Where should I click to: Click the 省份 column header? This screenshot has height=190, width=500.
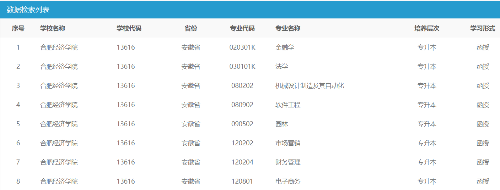click(191, 28)
